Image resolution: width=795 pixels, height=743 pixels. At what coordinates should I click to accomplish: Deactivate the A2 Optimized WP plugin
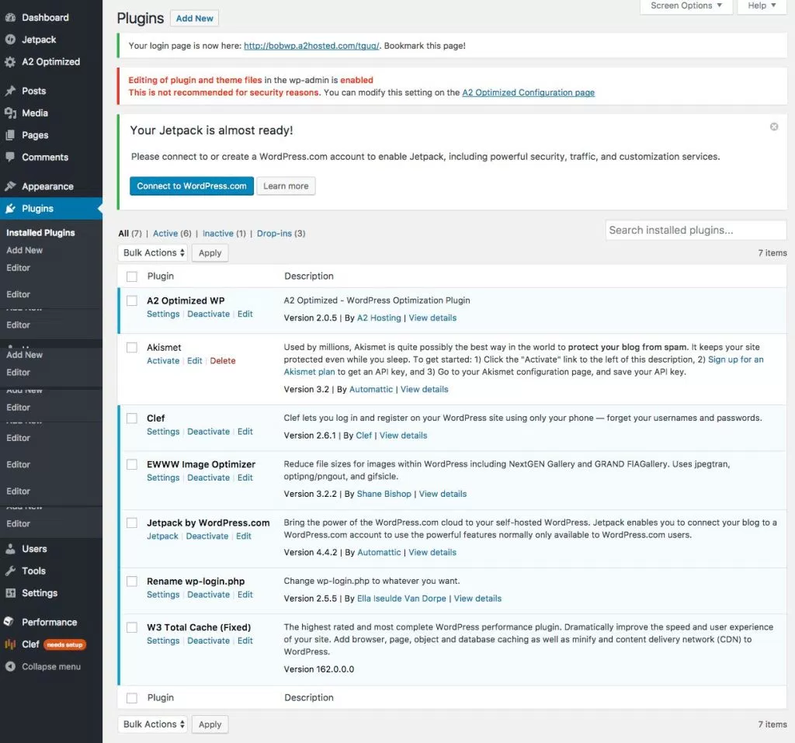click(x=208, y=314)
